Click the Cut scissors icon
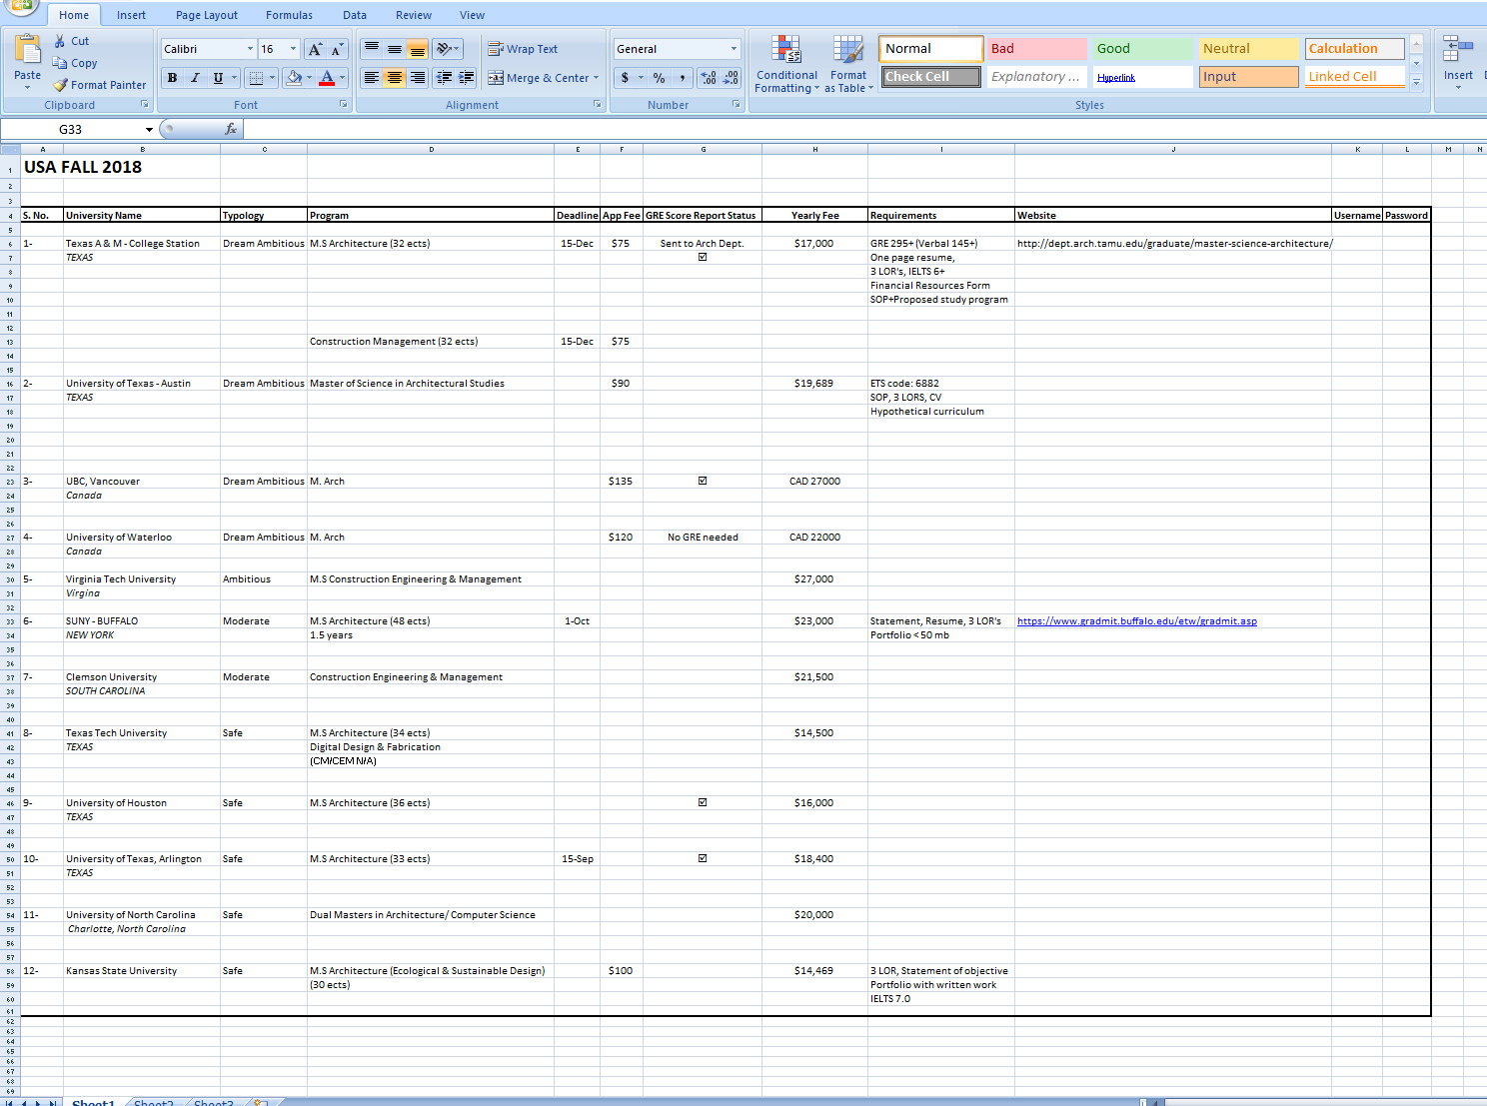Viewport: 1487px width, 1106px height. (x=60, y=41)
